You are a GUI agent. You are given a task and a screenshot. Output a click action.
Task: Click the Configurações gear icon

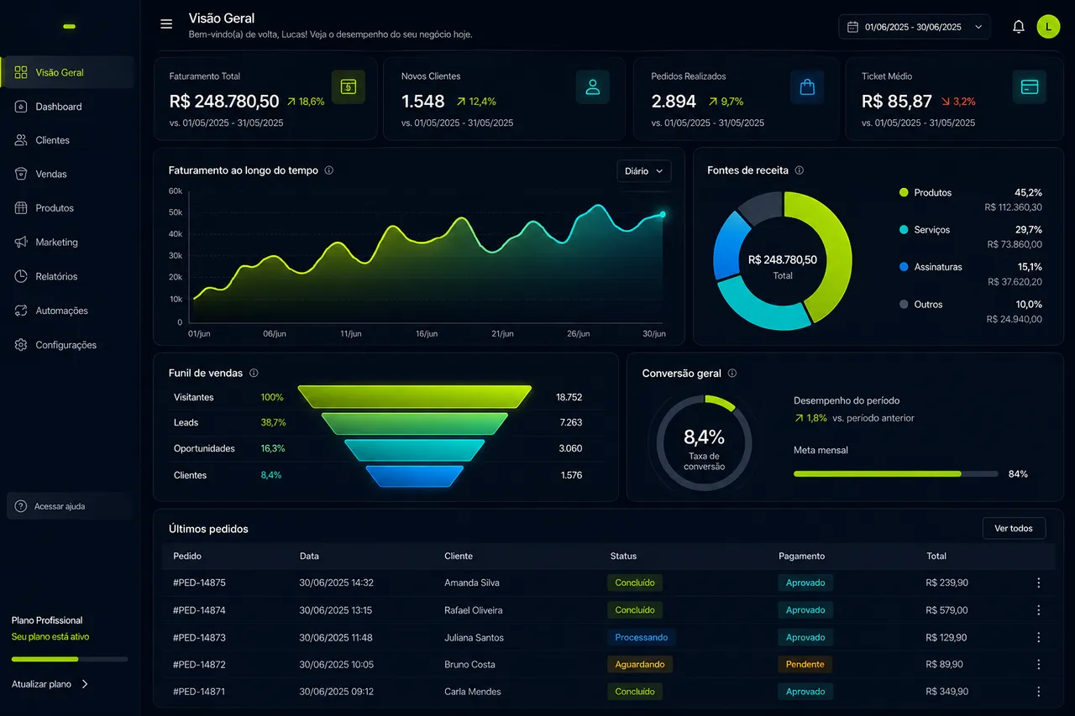point(21,345)
